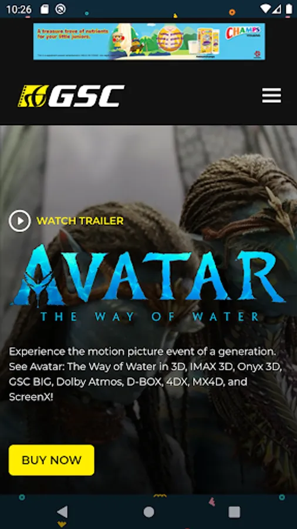
Task: Open the Champs banner advertisement
Action: (149, 42)
